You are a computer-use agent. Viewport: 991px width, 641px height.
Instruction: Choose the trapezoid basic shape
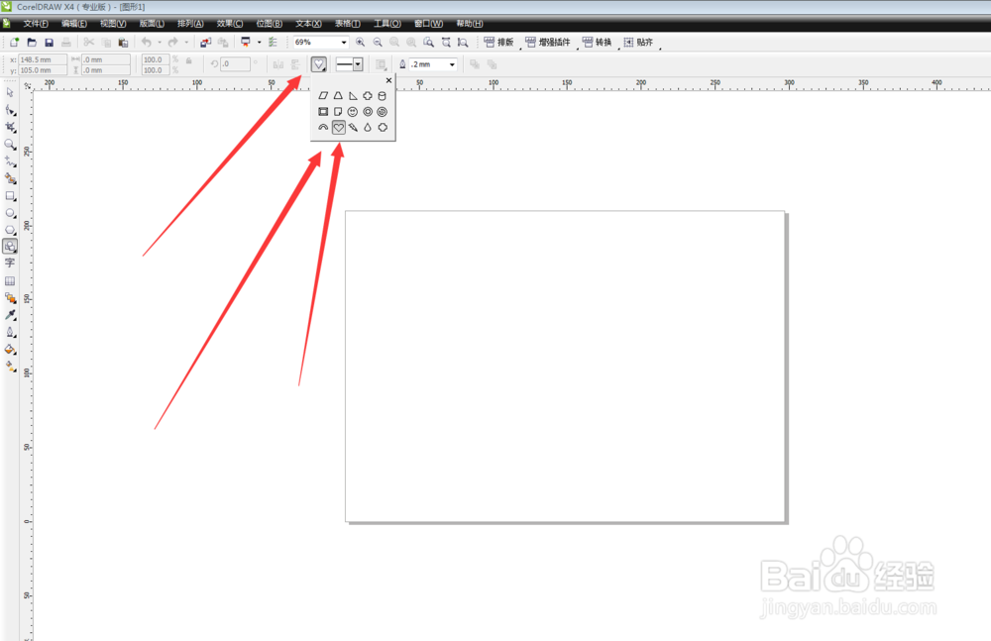pyautogui.click(x=338, y=96)
